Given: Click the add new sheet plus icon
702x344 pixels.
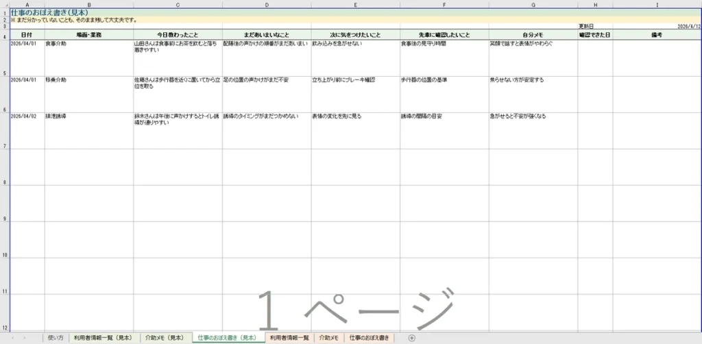Looking at the screenshot, I should coord(411,338).
